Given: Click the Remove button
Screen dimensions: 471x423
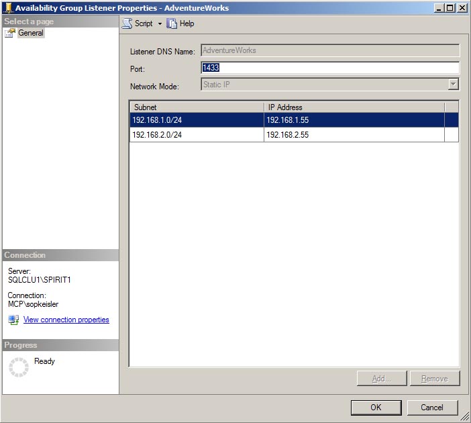Looking at the screenshot, I should [434, 379].
